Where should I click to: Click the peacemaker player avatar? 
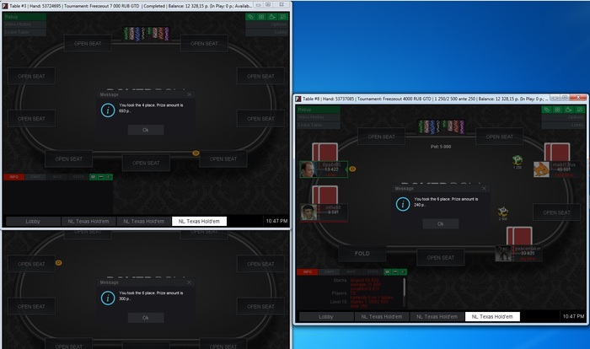503,254
